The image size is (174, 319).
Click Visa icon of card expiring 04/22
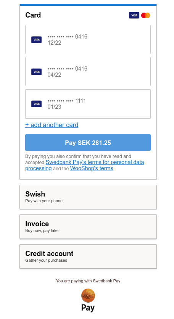(x=36, y=72)
